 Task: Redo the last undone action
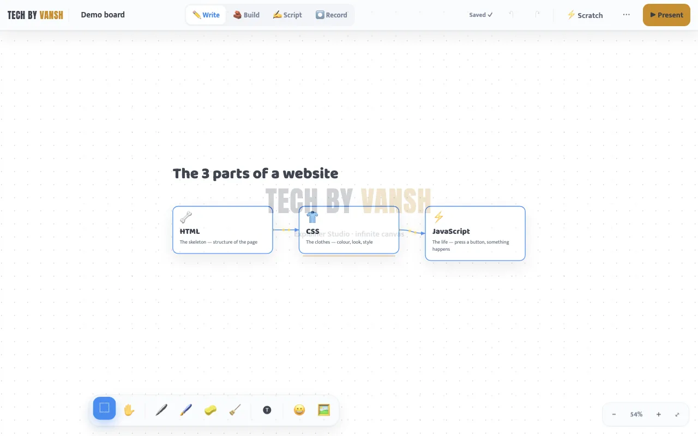[537, 15]
